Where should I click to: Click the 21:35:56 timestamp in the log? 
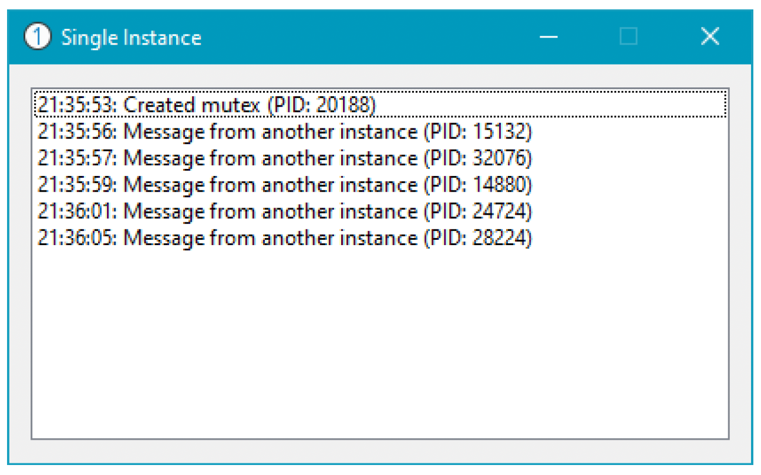[78, 132]
